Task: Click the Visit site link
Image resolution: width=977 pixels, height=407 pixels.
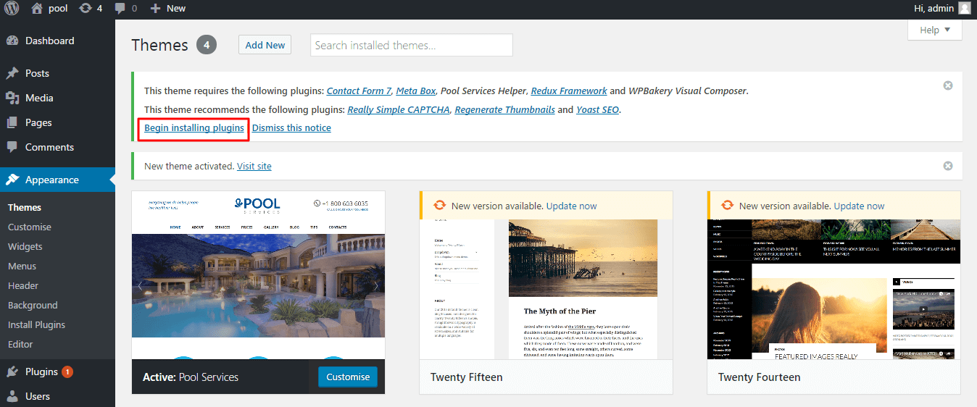Action: (x=254, y=166)
